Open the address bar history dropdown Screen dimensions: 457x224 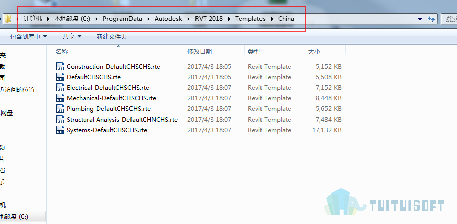point(420,19)
